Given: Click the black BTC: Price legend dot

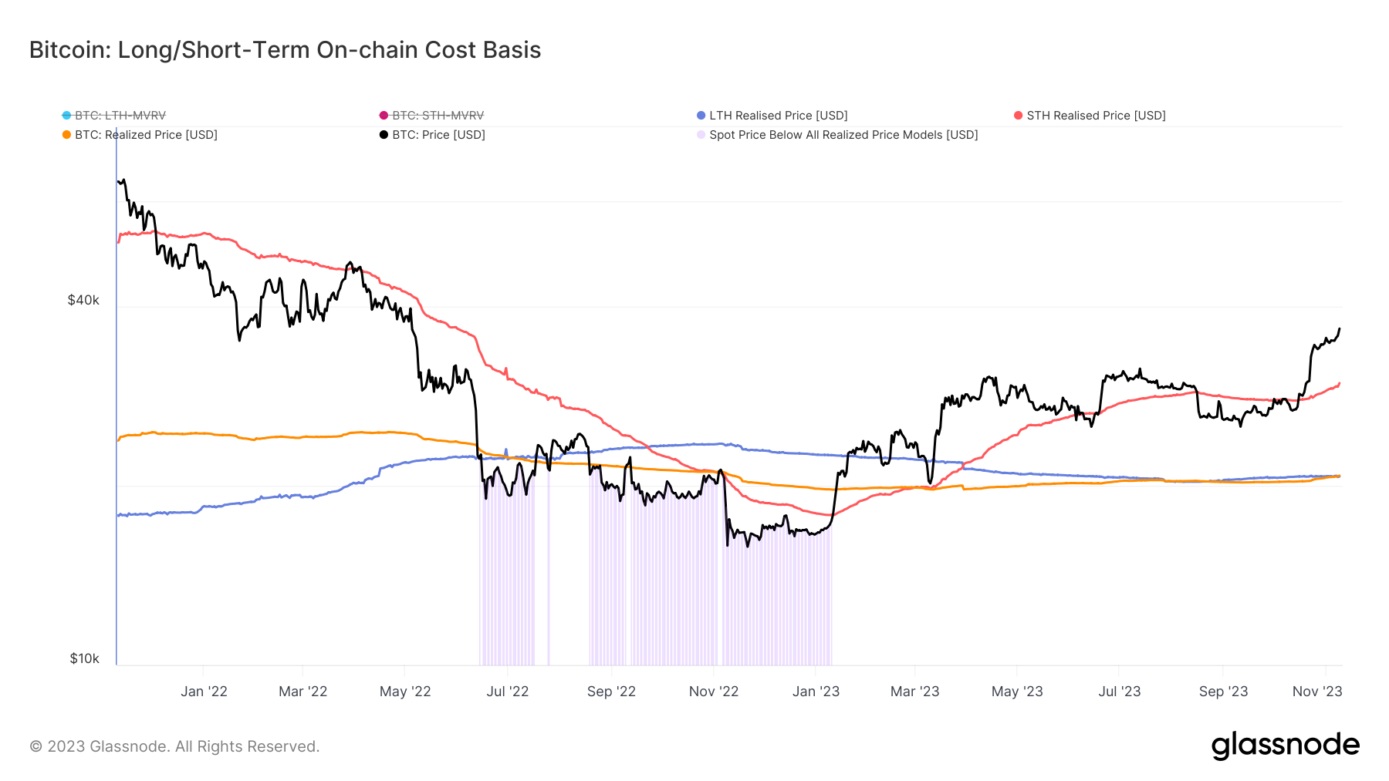Looking at the screenshot, I should 384,135.
